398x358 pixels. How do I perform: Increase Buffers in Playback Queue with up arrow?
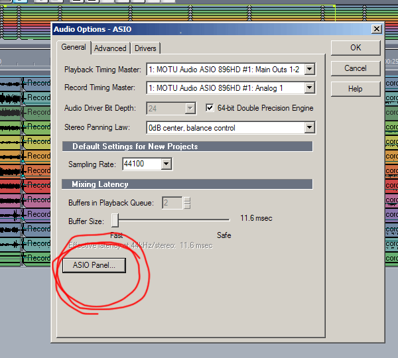(187, 200)
